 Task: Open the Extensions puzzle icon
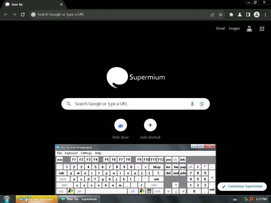pyautogui.click(x=231, y=15)
